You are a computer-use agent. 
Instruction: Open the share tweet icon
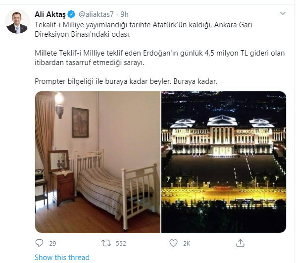tap(240, 243)
